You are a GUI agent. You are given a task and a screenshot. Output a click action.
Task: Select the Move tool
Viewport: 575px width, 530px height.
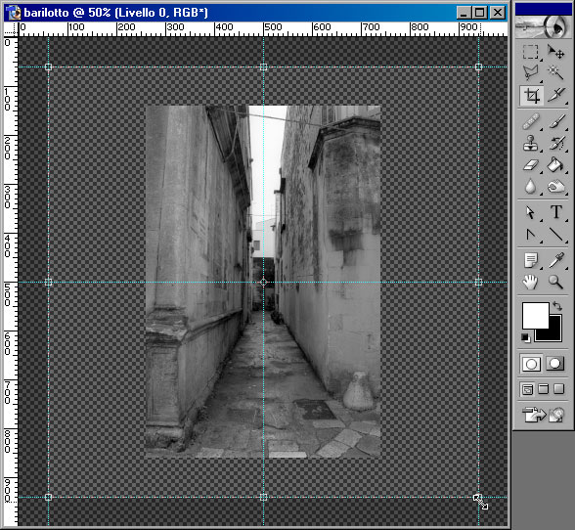[555, 52]
